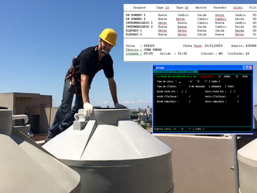
Task: Click the Tipo de Letra input cursor
Action: 180,82
